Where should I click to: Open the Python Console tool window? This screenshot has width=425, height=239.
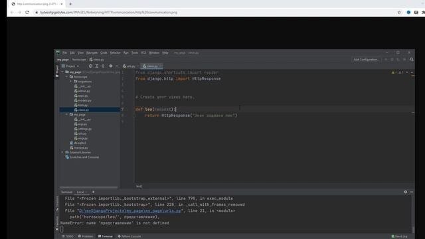pos(129,236)
